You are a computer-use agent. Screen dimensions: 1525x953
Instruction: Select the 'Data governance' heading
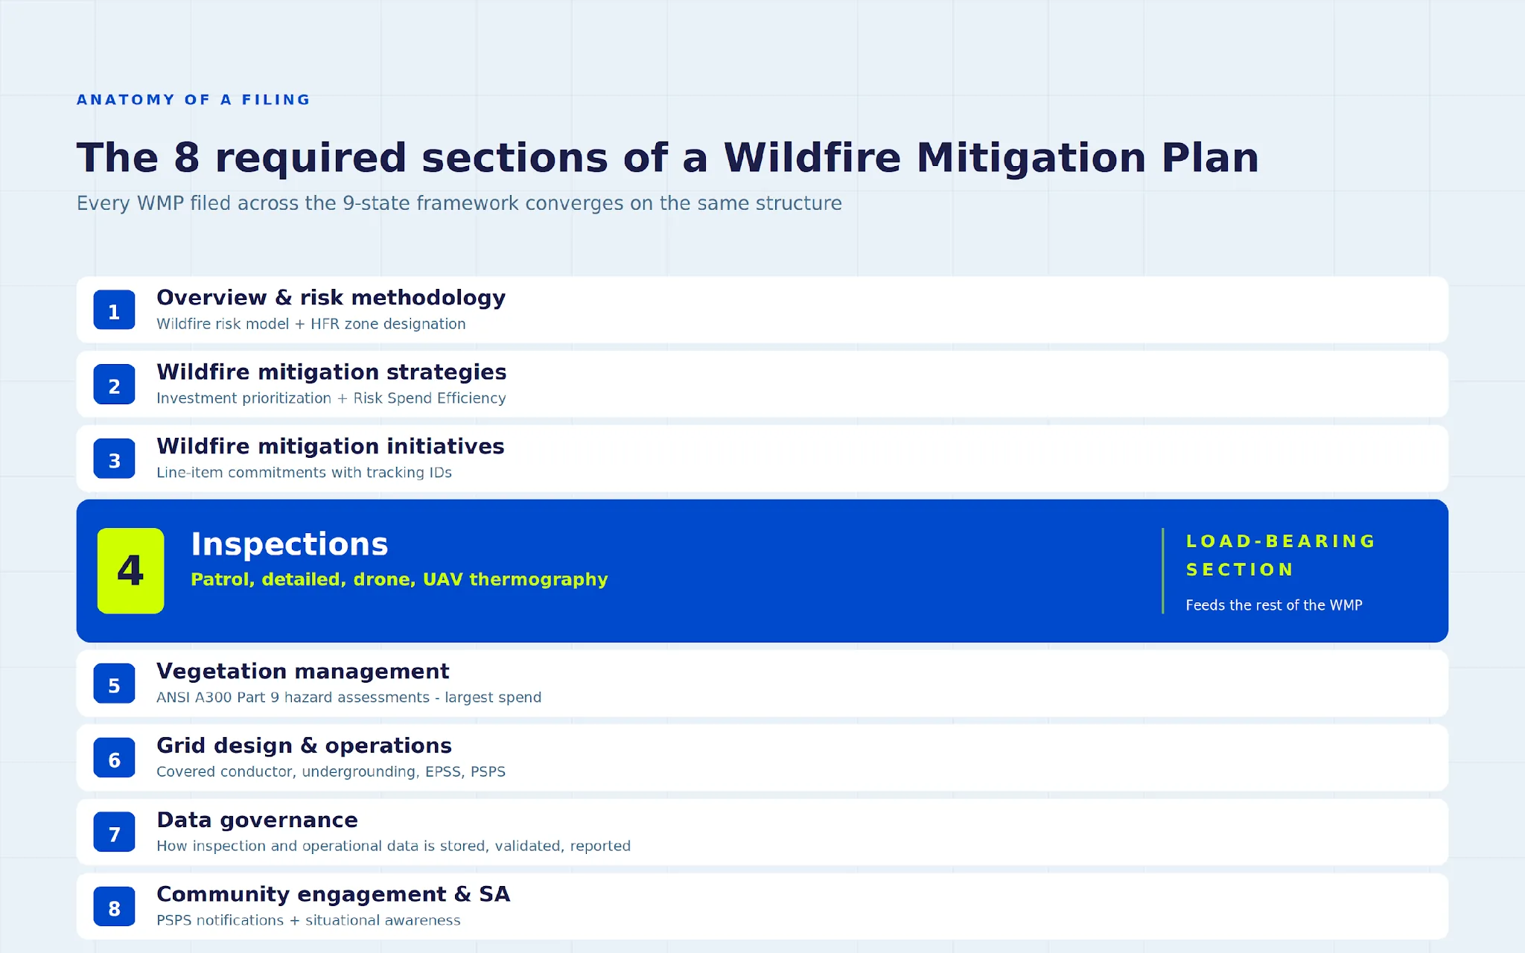point(257,820)
